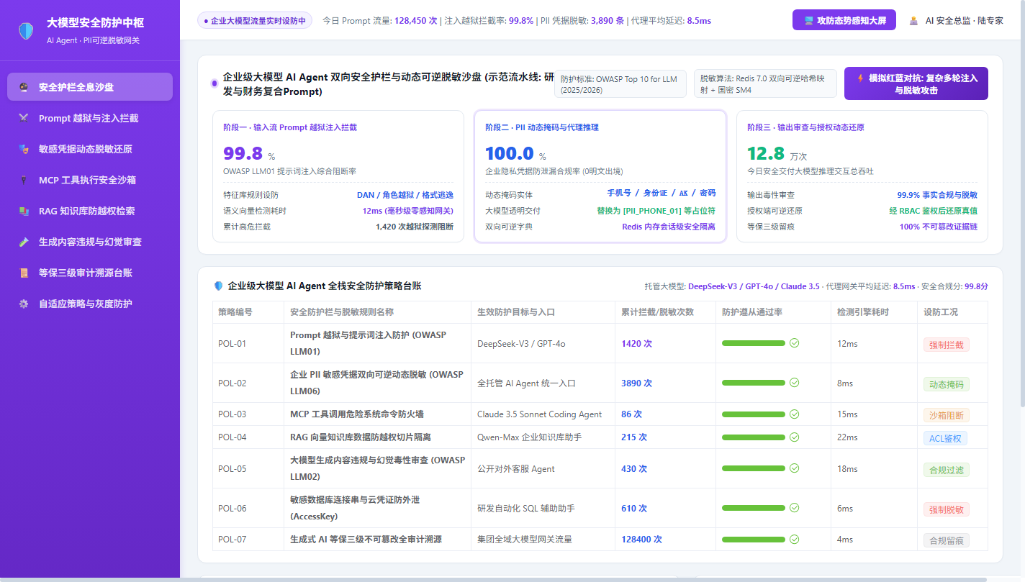
Task: Click the 等保三级审计溯源台账 icon
Action: [24, 273]
